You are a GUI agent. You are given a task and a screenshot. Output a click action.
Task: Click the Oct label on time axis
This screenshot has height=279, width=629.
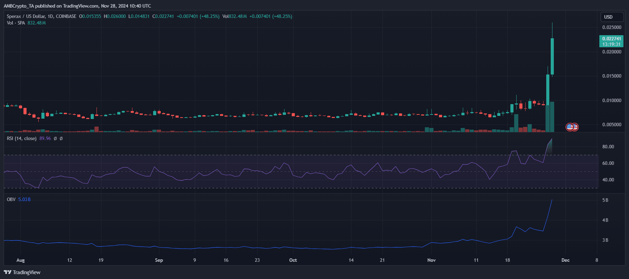293,260
